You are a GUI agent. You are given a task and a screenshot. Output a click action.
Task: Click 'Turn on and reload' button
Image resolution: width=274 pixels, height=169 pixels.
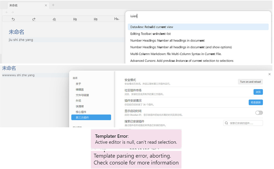click(x=250, y=82)
